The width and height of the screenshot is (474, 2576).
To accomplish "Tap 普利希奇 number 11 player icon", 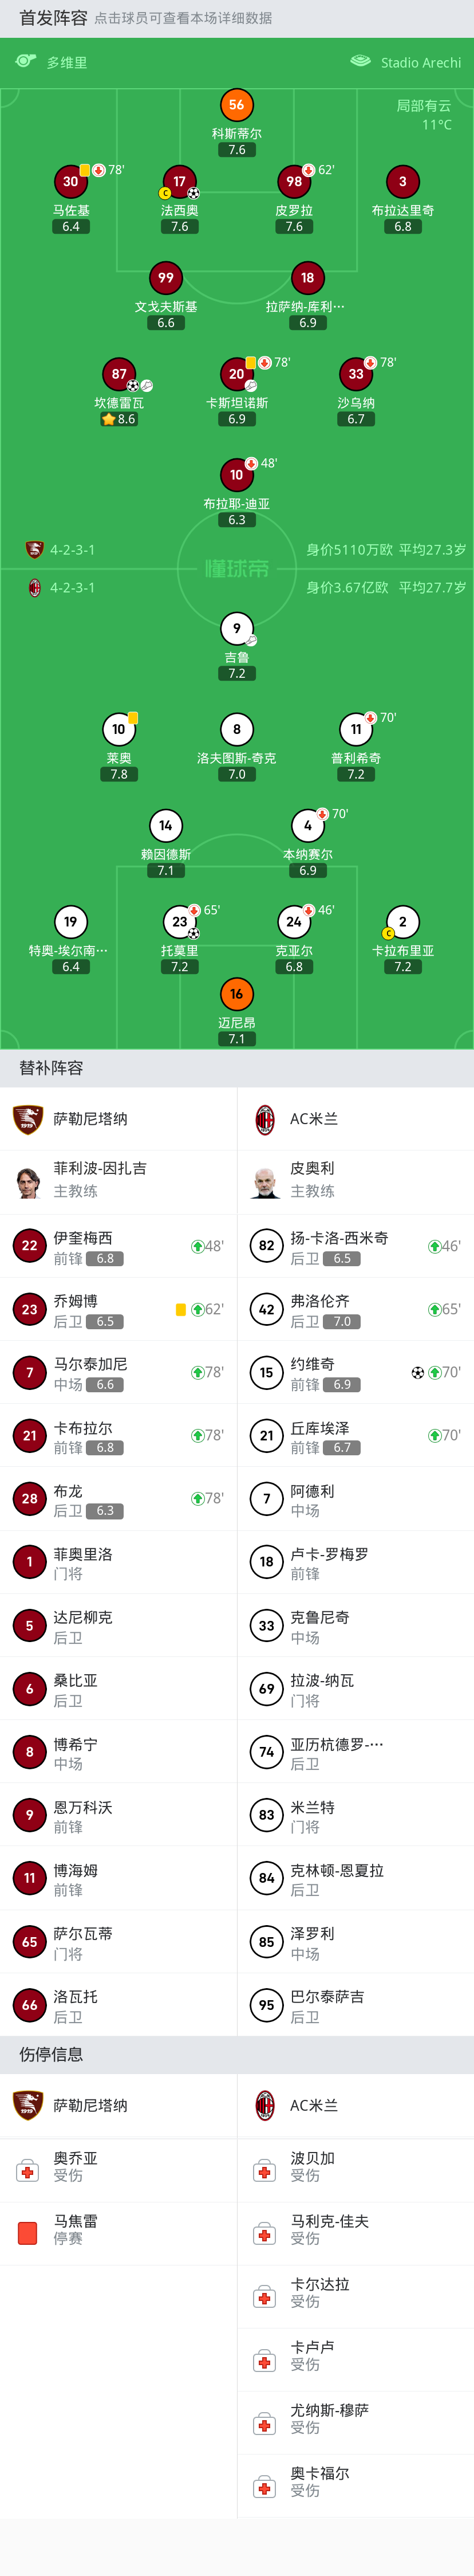I will [x=356, y=729].
